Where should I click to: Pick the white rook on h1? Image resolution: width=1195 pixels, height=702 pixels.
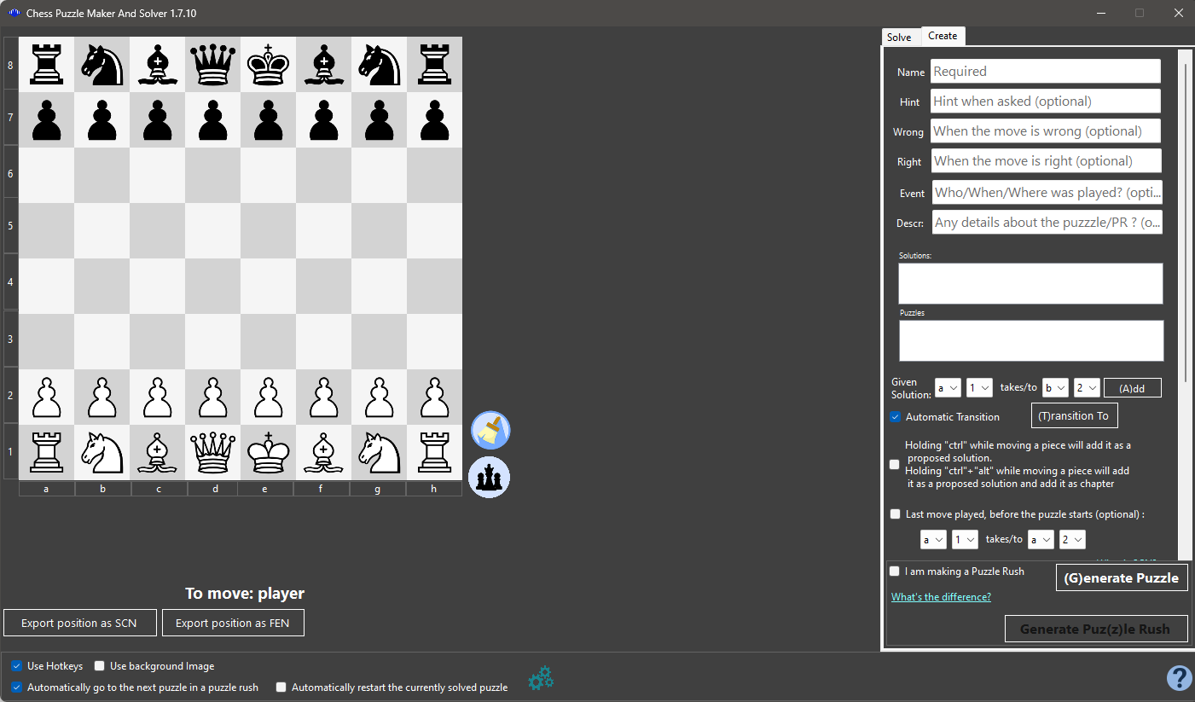435,451
